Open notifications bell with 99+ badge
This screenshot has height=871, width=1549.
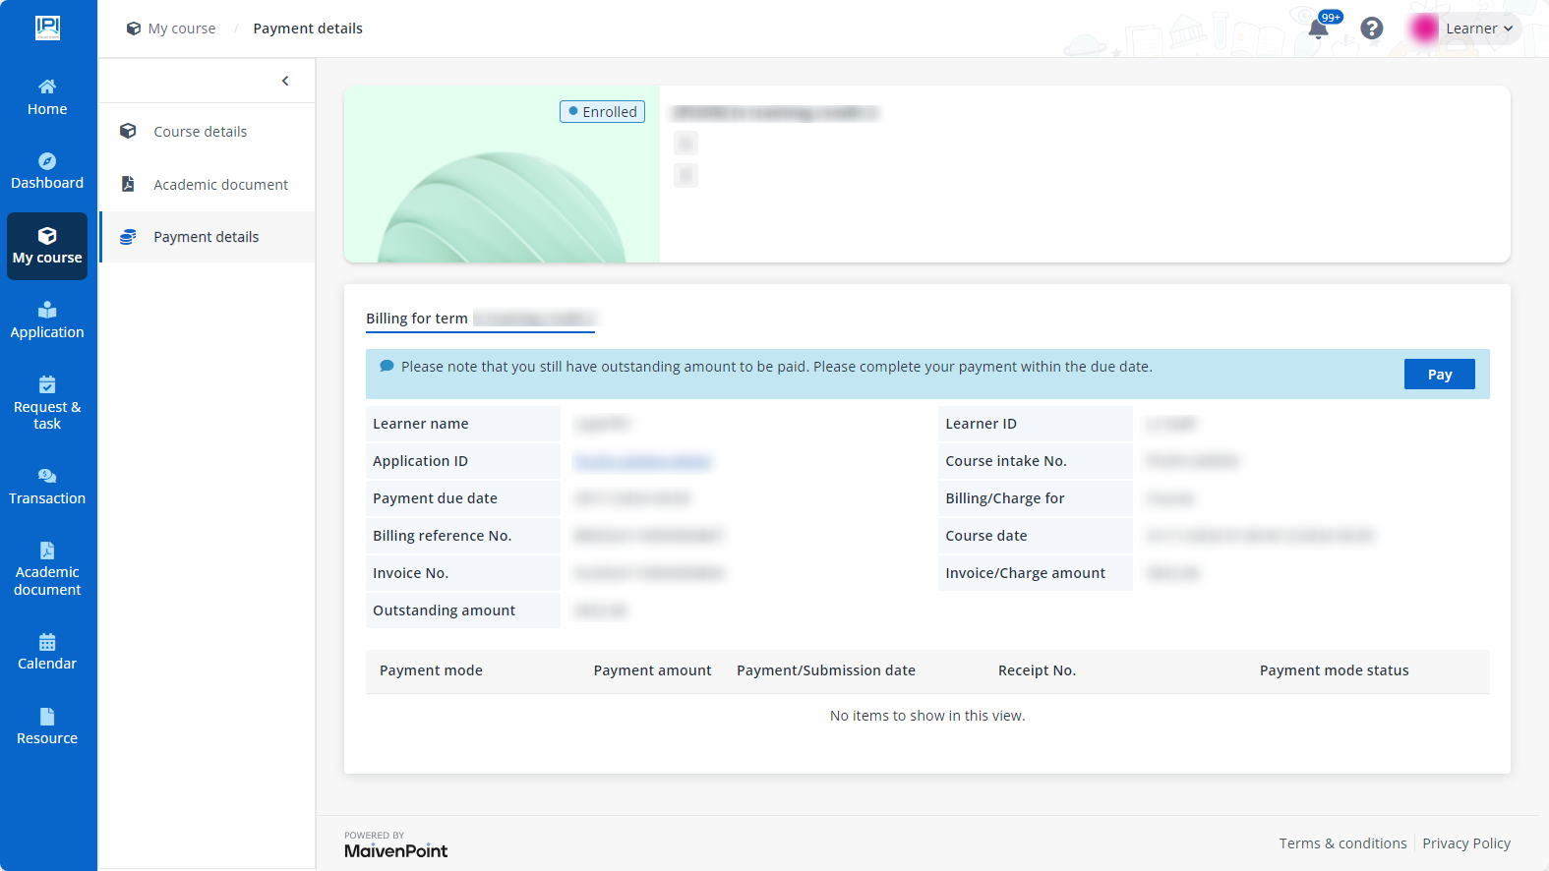click(x=1319, y=29)
